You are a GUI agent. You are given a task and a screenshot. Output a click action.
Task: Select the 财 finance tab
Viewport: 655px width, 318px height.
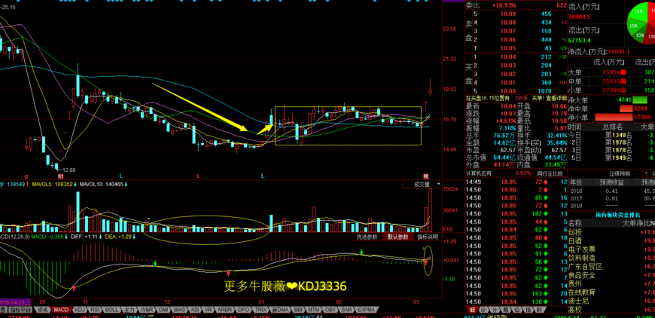[539, 310]
